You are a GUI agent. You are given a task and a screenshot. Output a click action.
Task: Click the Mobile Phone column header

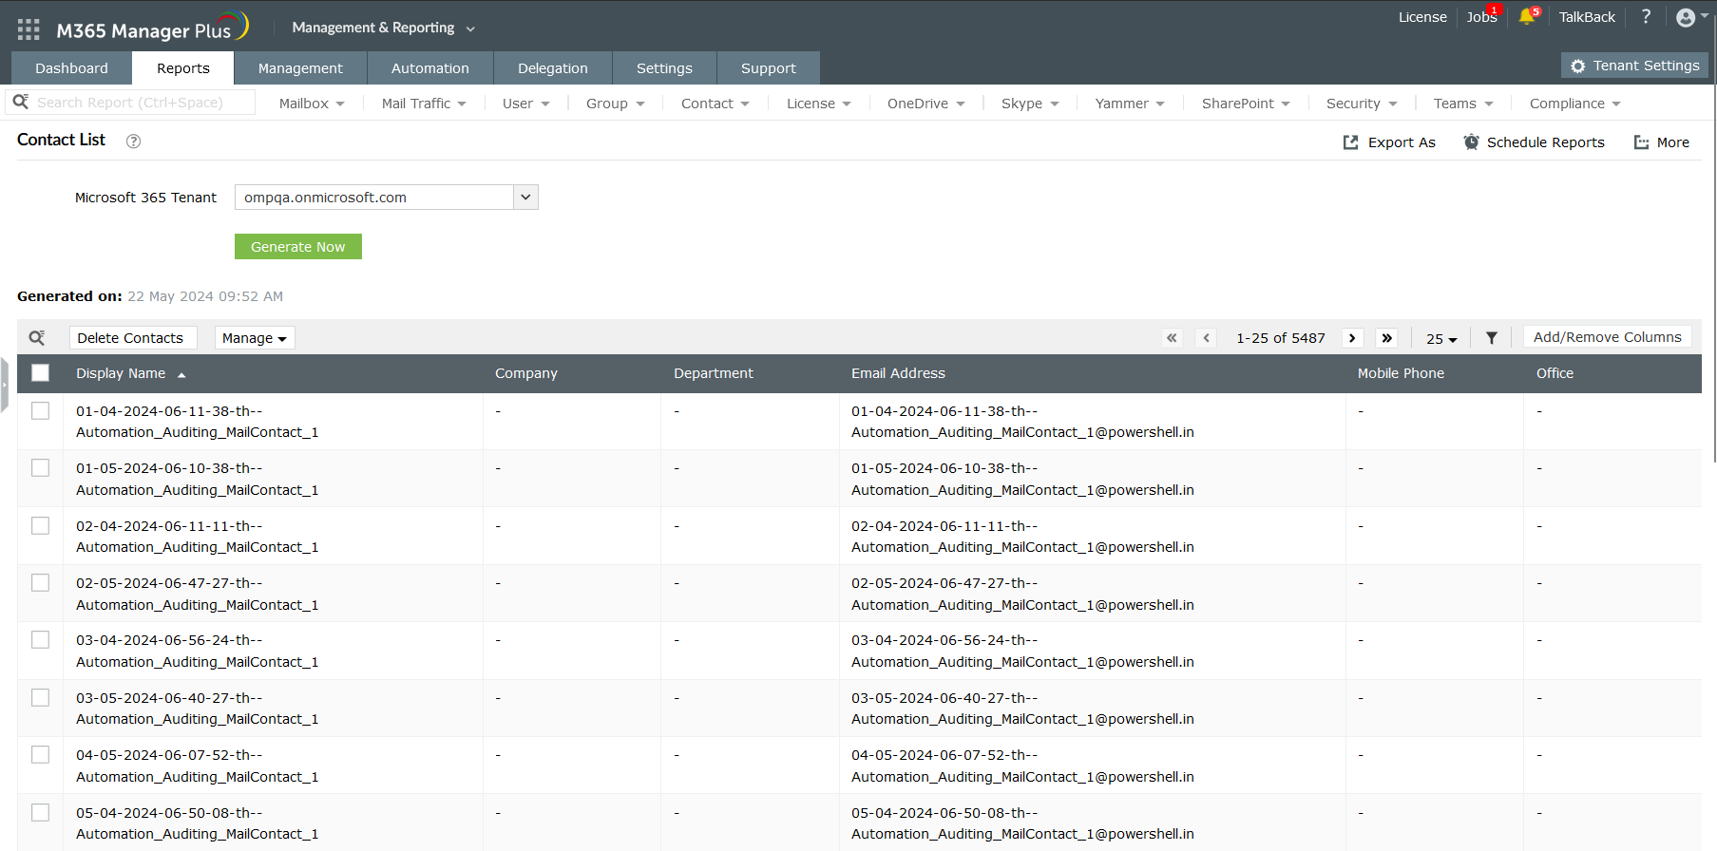pos(1401,373)
